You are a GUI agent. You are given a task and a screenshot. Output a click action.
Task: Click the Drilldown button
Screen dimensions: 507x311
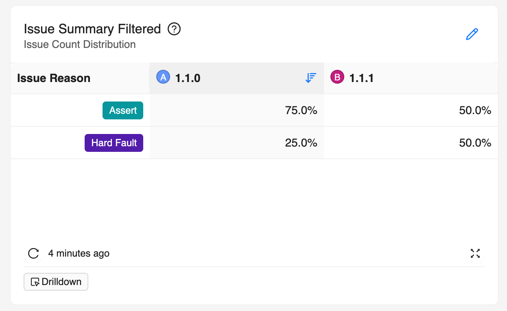click(x=56, y=282)
